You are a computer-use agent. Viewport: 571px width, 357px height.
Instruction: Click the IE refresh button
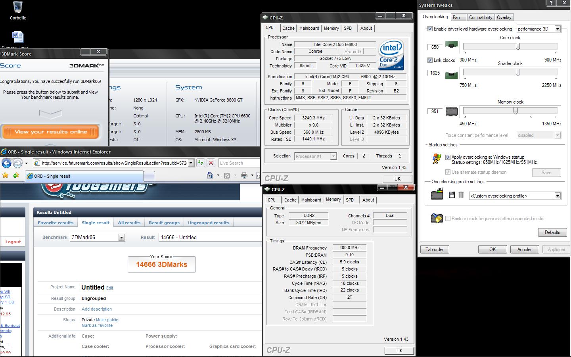201,163
